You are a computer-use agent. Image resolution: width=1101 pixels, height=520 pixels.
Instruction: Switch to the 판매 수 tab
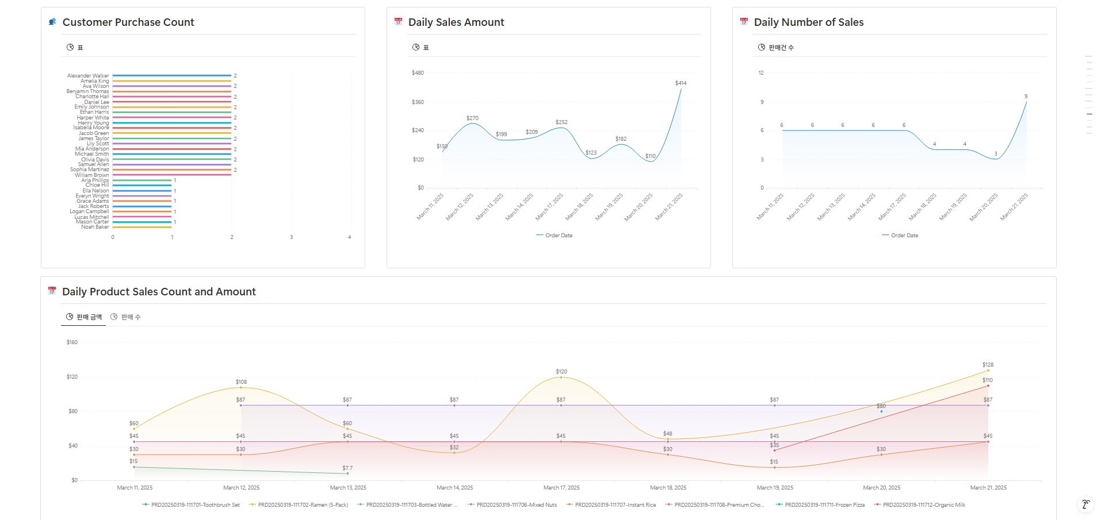[x=125, y=317]
